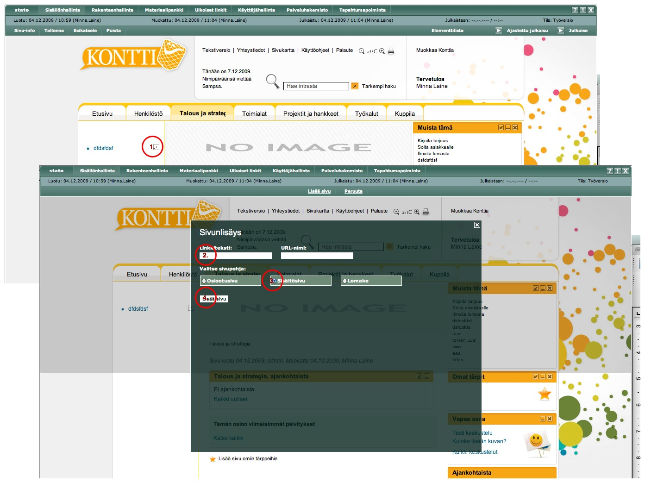Switch to Toimialat tab in back window

click(x=254, y=113)
